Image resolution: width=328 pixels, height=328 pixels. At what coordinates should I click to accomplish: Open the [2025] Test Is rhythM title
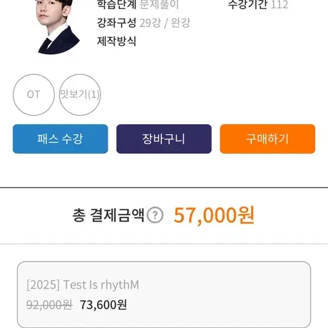pyautogui.click(x=83, y=285)
